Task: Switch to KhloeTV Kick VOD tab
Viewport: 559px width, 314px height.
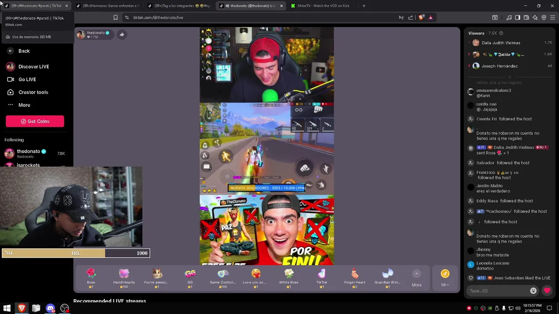Action: (x=323, y=6)
